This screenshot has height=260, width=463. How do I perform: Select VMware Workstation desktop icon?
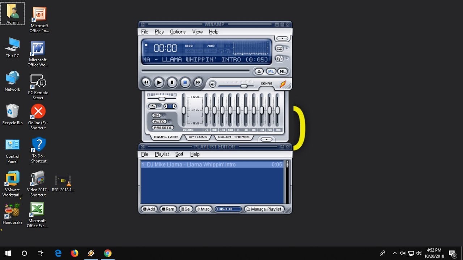point(12,184)
